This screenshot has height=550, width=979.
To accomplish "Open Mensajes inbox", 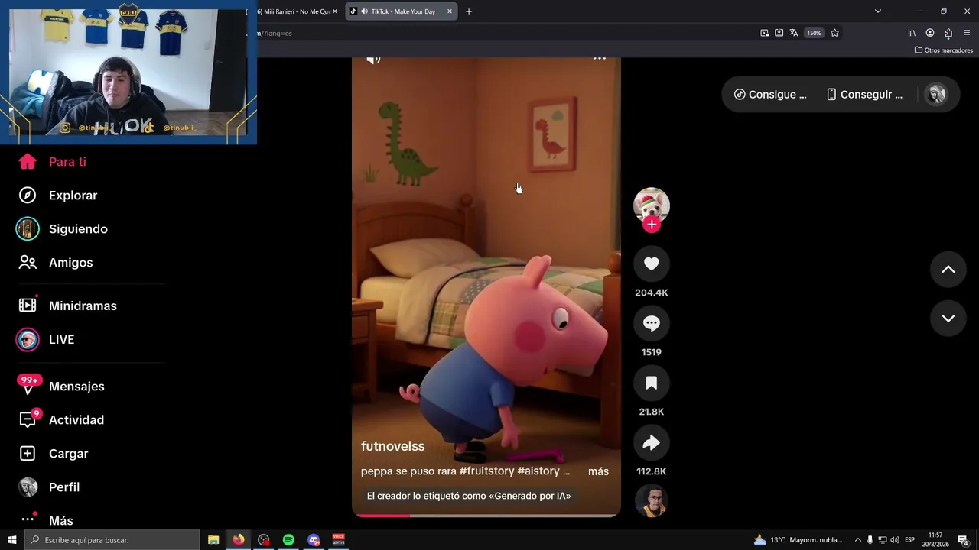I will pos(61,387).
